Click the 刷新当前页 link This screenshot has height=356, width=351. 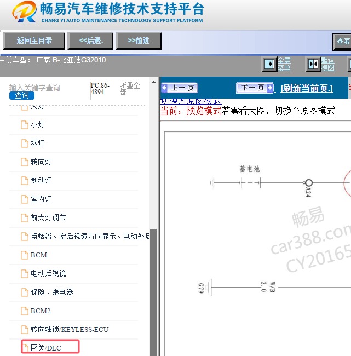[x=307, y=88]
